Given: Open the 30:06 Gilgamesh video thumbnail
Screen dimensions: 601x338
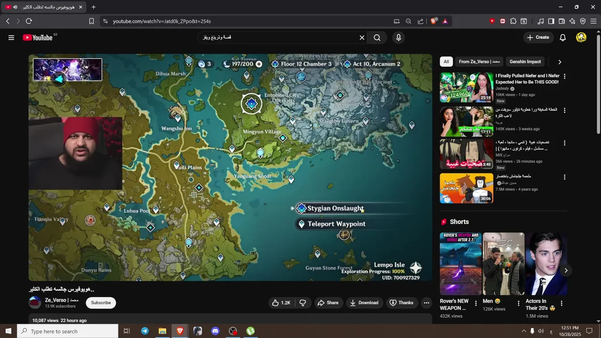Looking at the screenshot, I should point(466,188).
